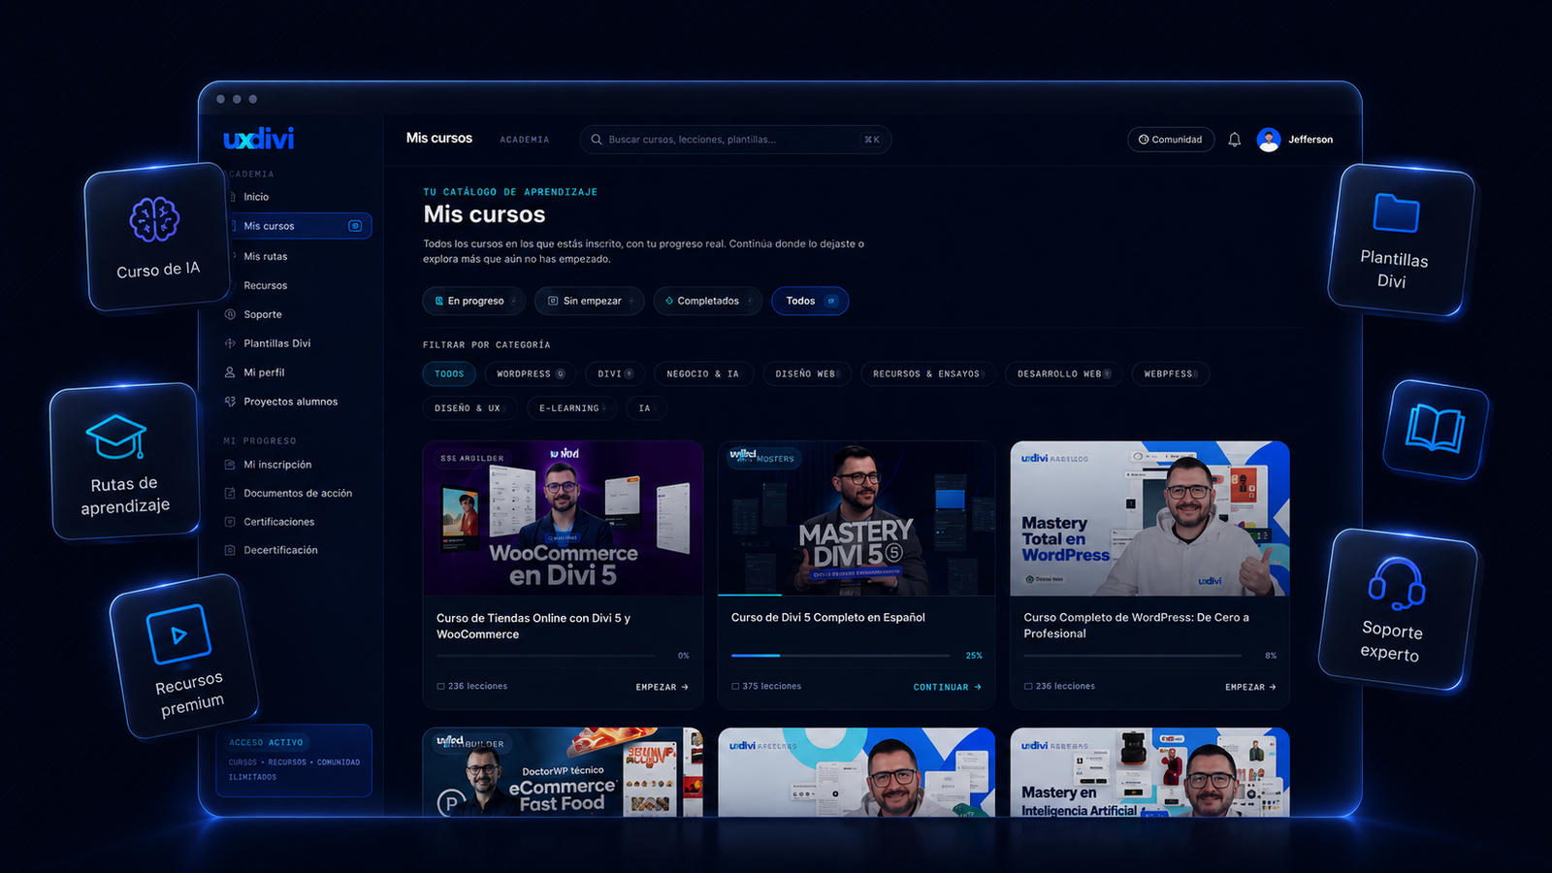Screen dimensions: 1552x873
Task: Click the WordPress course 8% progress bar
Action: click(1133, 656)
